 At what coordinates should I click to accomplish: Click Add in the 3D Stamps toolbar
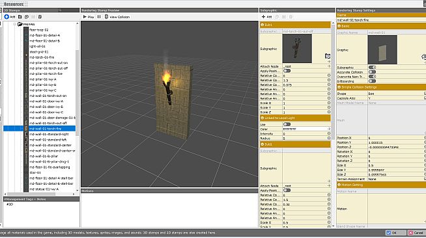point(10,17)
